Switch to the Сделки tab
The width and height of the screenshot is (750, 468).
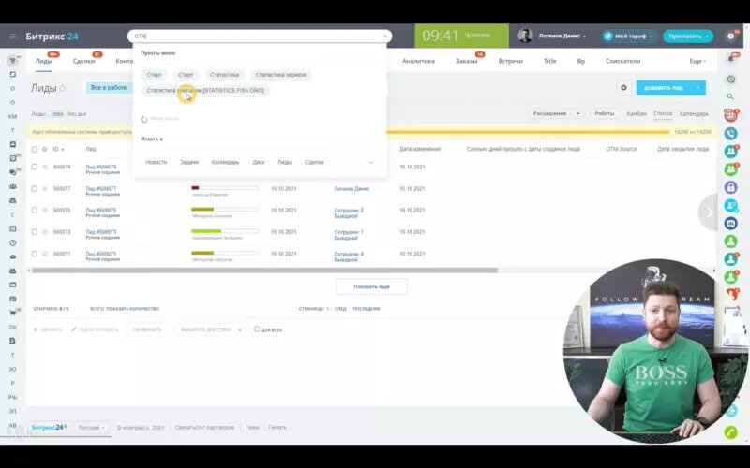[83, 61]
